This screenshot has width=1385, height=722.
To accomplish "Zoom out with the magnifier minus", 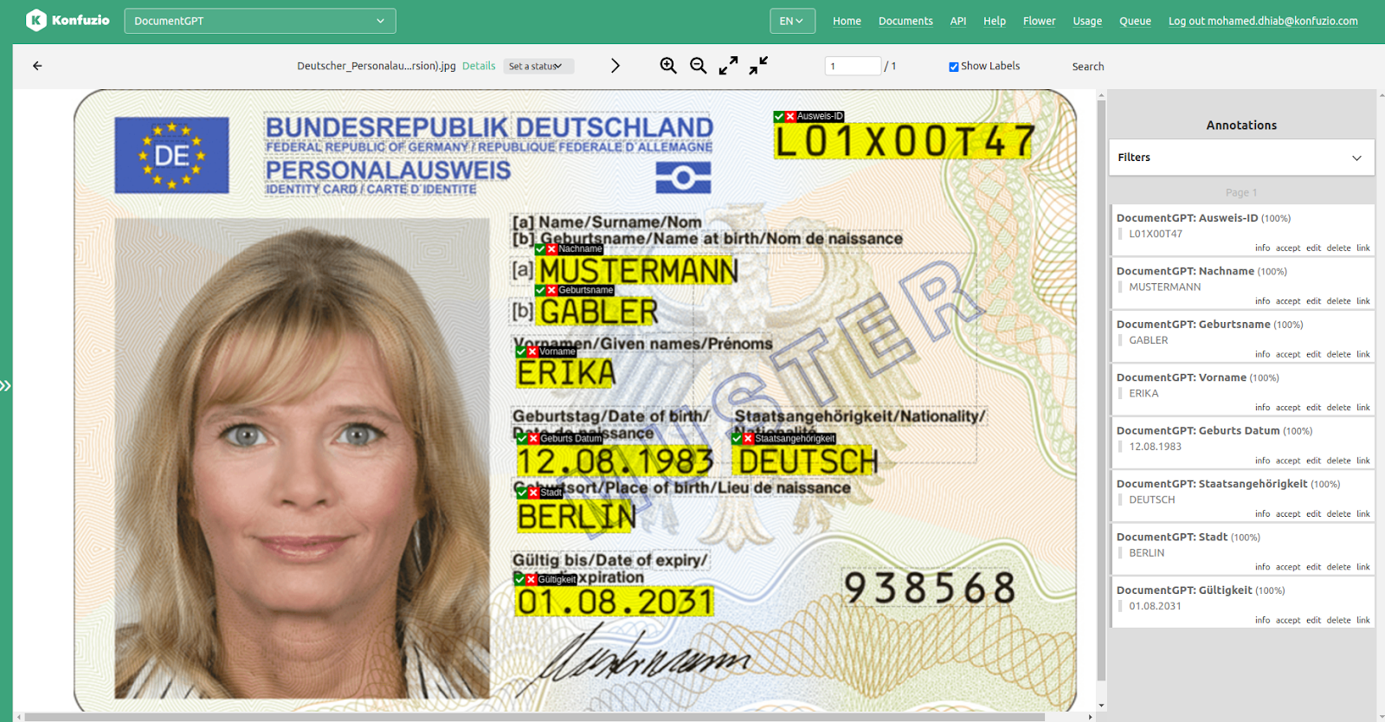I will 699,66.
